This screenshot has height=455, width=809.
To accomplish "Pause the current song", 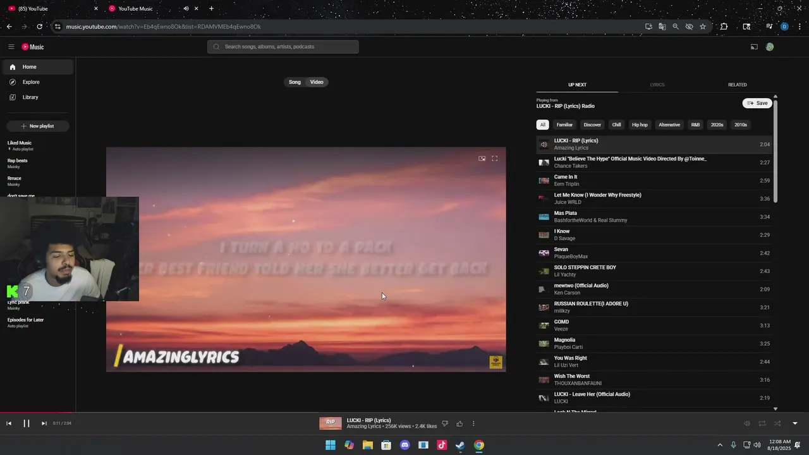I will tap(27, 423).
